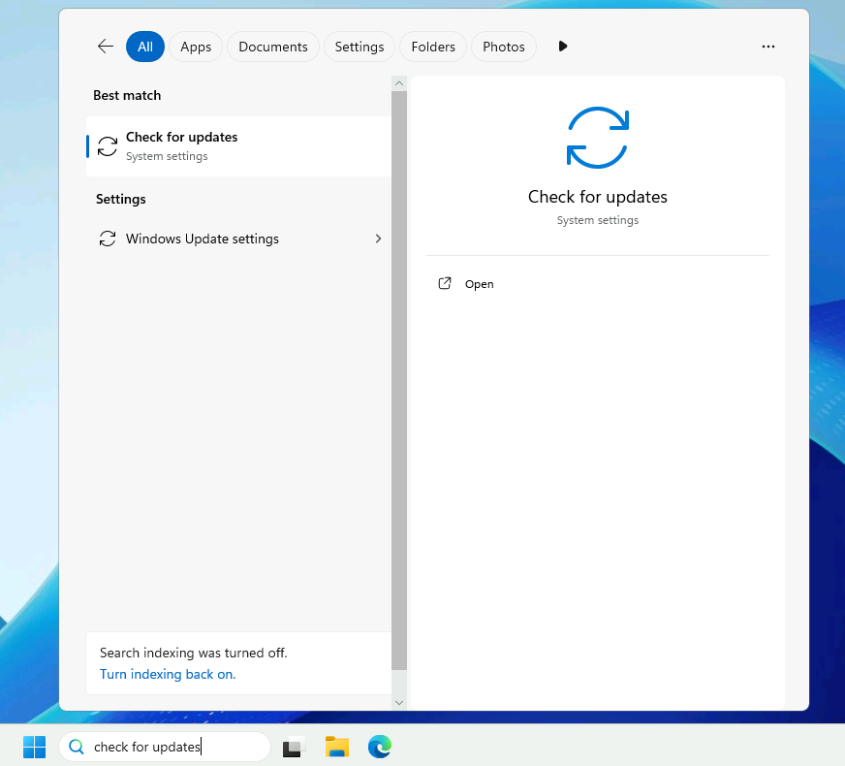Click the search results scrollbar

click(x=398, y=388)
